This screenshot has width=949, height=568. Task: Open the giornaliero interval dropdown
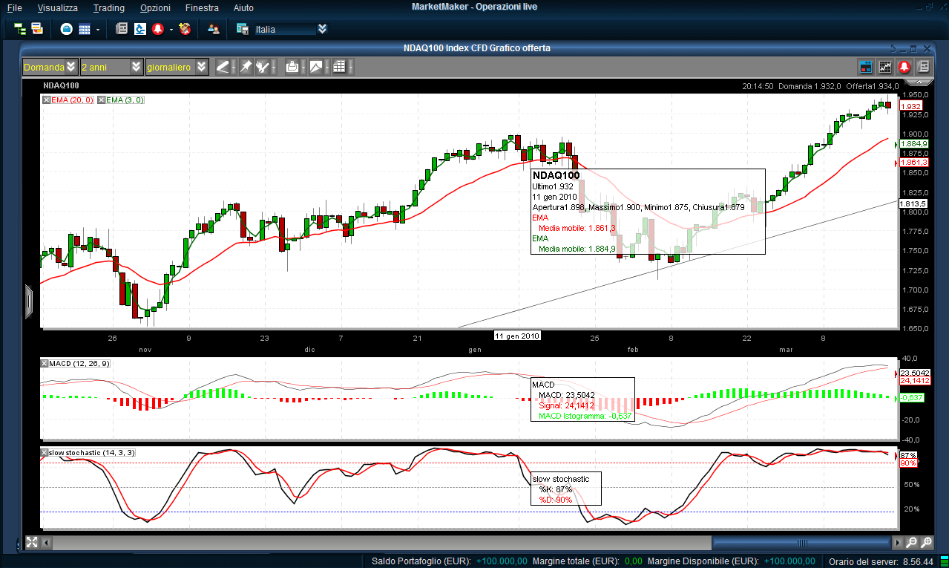pos(202,67)
